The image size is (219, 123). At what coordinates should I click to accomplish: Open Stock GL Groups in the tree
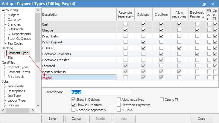point(19,39)
